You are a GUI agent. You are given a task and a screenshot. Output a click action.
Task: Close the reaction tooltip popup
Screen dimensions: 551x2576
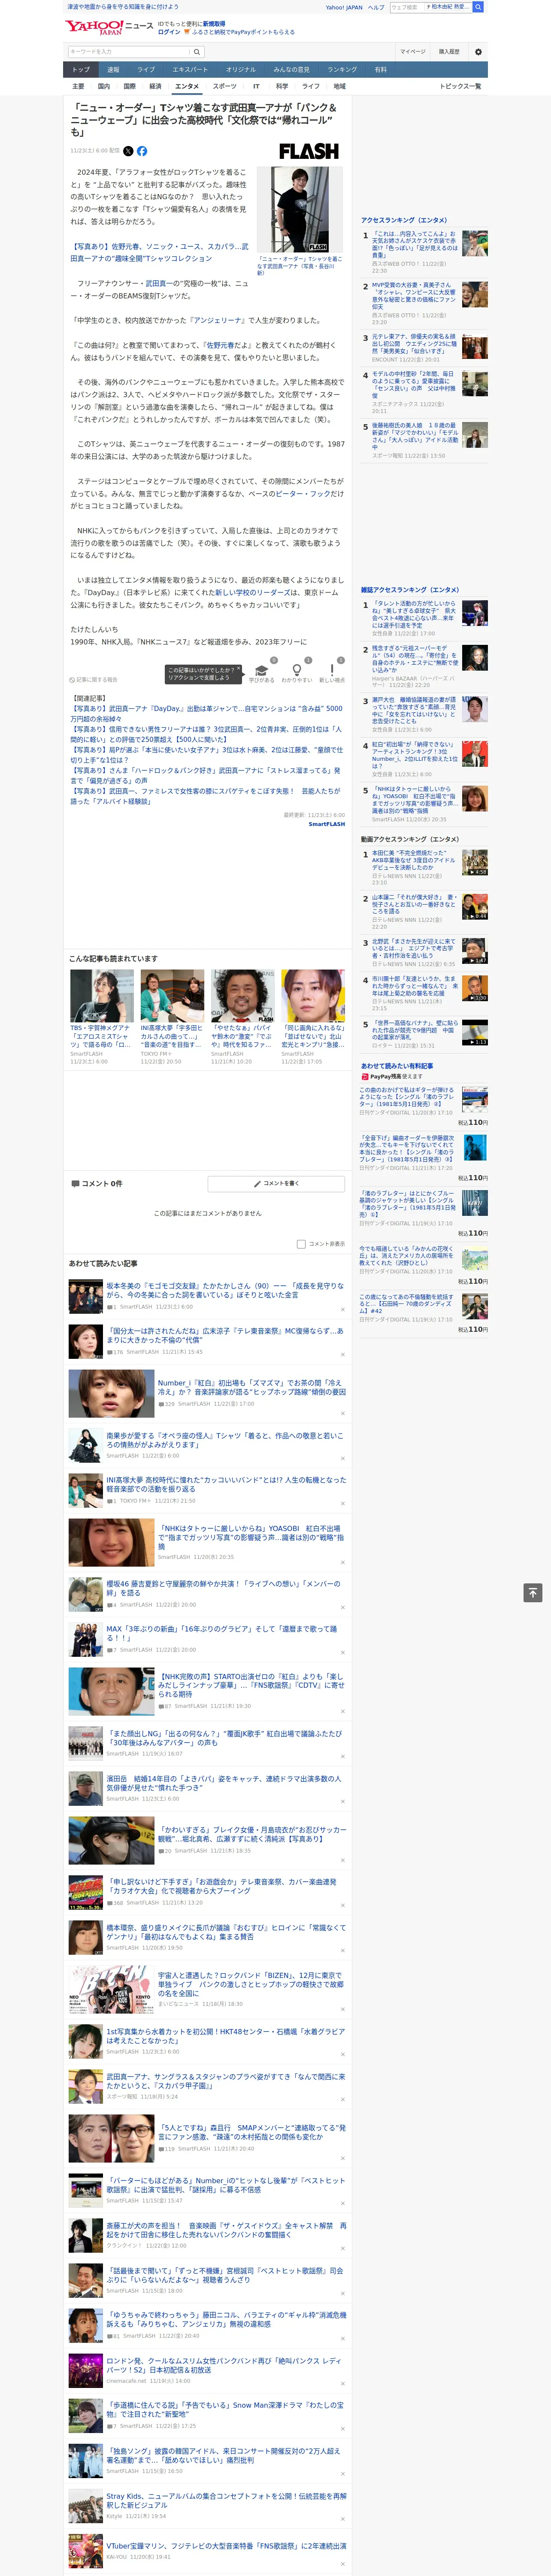(239, 669)
